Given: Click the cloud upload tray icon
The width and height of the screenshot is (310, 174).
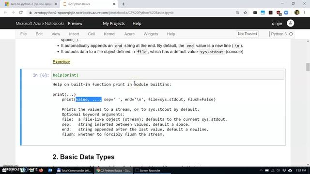Looking at the screenshot, I should point(290,170).
